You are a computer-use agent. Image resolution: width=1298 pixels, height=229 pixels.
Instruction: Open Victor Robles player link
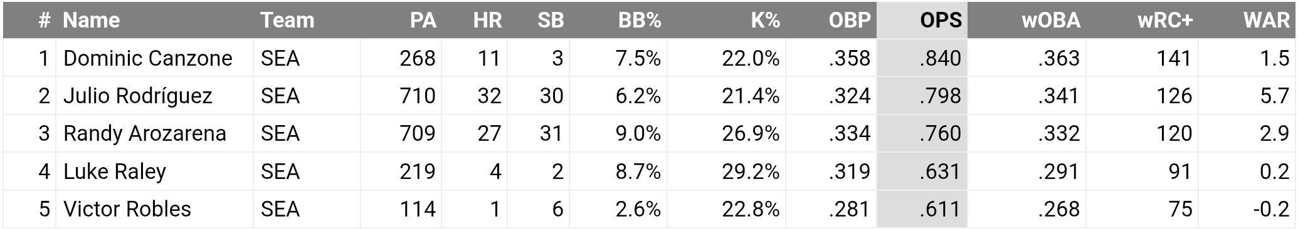point(127,209)
